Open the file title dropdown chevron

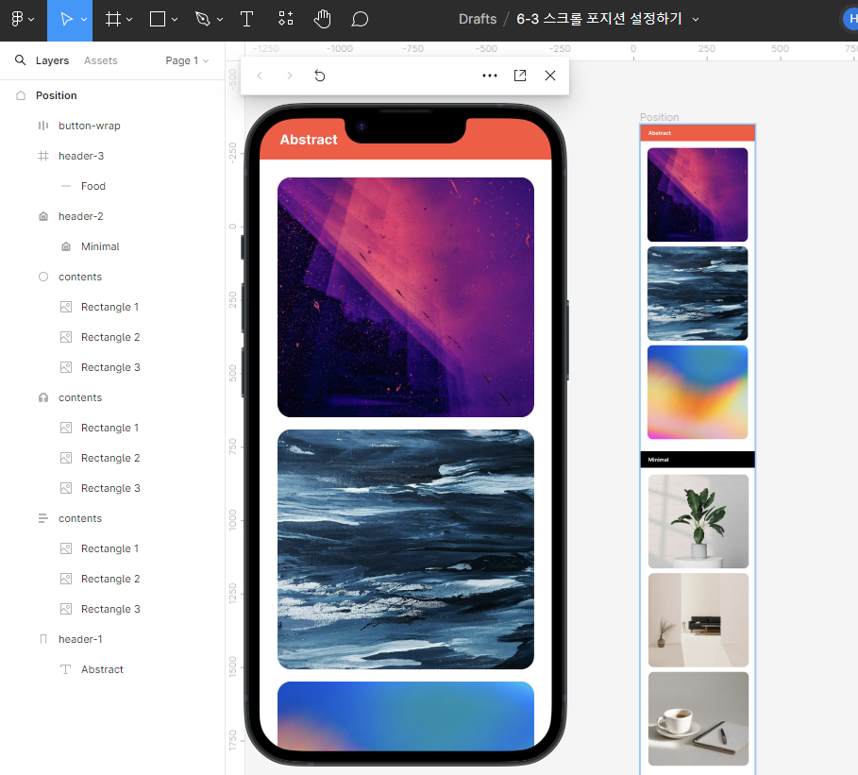point(696,19)
